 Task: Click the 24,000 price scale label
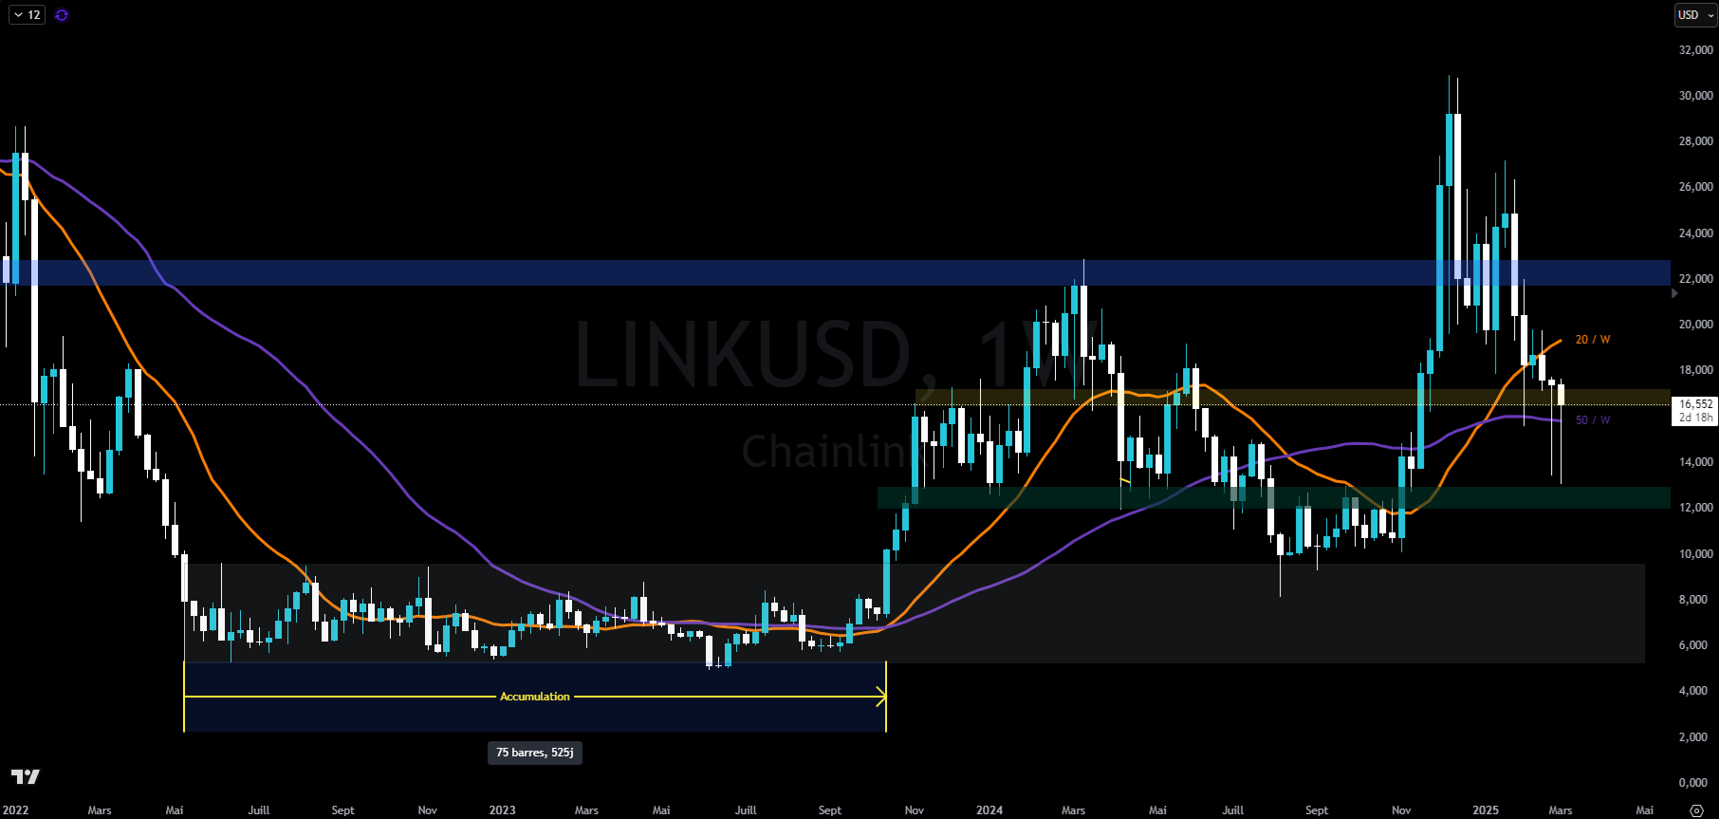1696,233
